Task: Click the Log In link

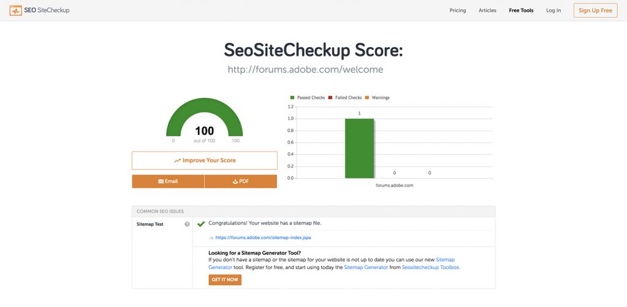Action: pos(553,10)
